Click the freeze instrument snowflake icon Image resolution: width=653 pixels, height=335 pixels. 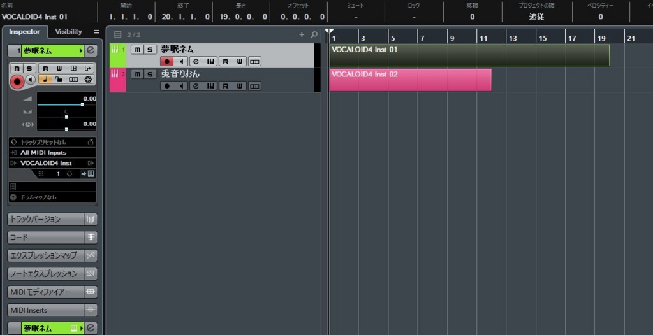coord(87,79)
